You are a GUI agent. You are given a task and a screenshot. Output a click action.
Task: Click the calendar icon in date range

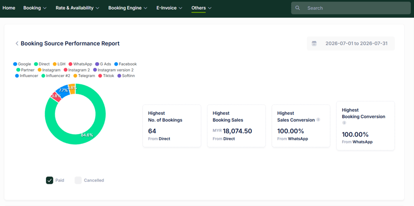coord(314,43)
